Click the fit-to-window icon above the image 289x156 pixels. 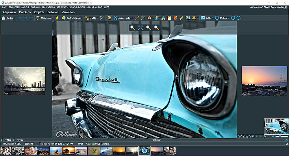(140, 28)
